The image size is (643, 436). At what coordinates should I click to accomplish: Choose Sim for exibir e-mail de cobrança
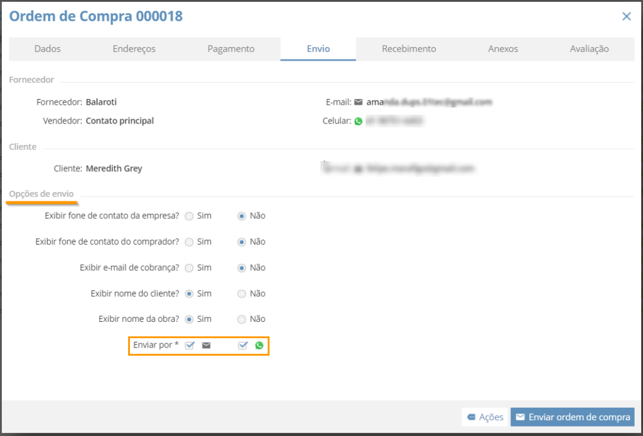coord(189,268)
